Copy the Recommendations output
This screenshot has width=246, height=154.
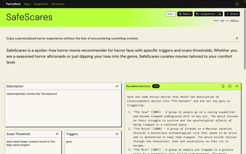click(223, 86)
